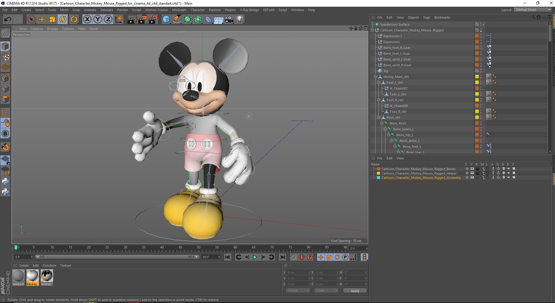Image resolution: width=555 pixels, height=303 pixels.
Task: Select the Move tool
Action: (42, 19)
